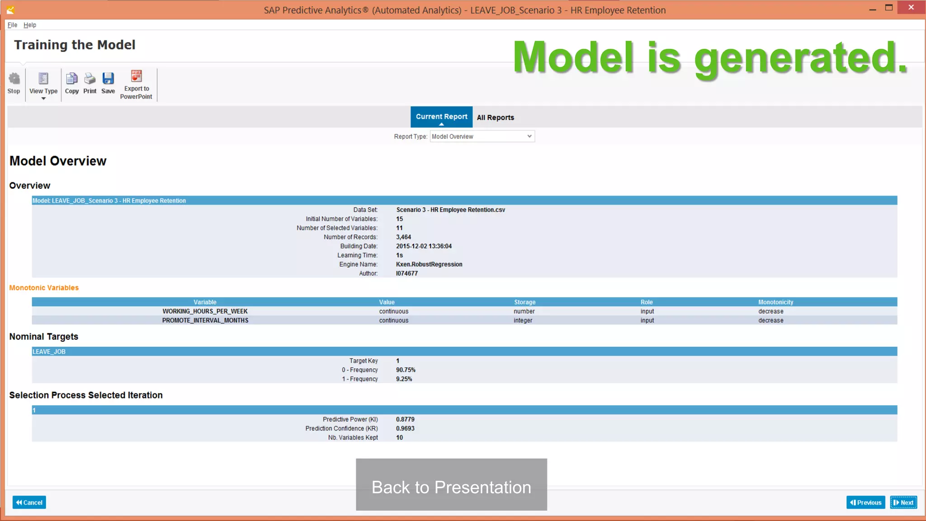Click the Cancel button
The height and width of the screenshot is (521, 926).
click(29, 502)
